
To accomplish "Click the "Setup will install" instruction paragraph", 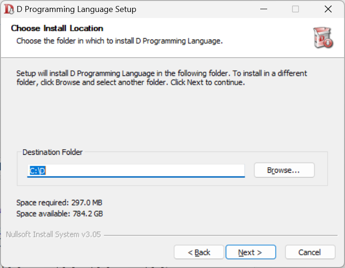I will 161,78.
